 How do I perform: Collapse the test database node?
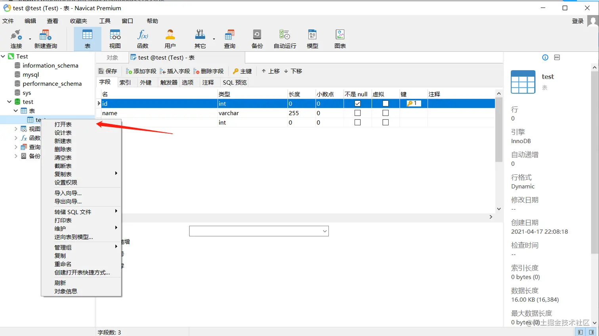[10, 102]
